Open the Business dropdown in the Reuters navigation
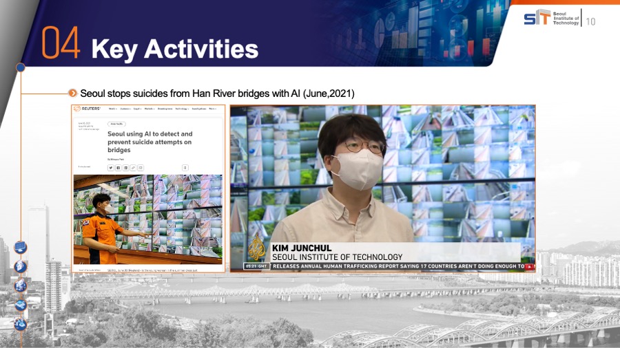The image size is (620, 348). click(x=126, y=109)
